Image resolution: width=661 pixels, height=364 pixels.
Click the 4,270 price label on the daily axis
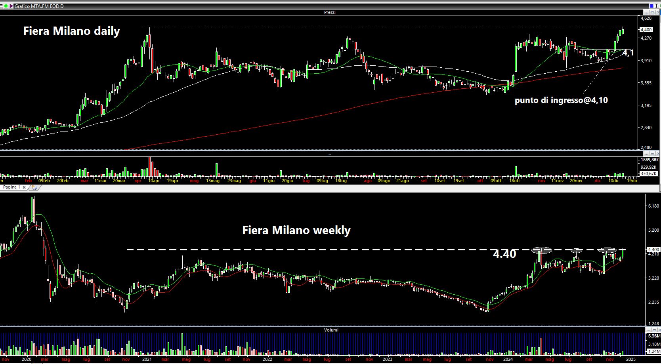pyautogui.click(x=646, y=38)
